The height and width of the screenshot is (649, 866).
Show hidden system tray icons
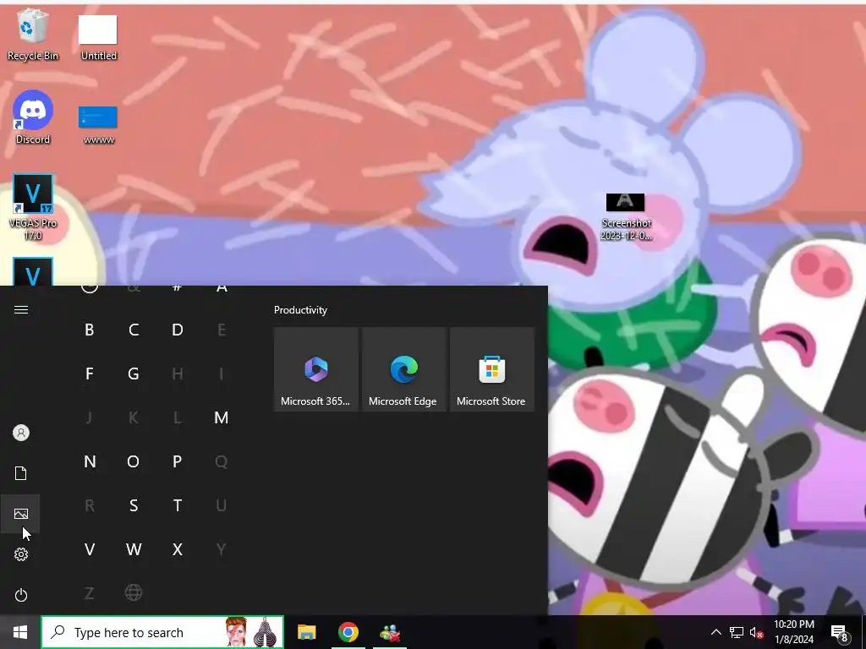pos(715,632)
